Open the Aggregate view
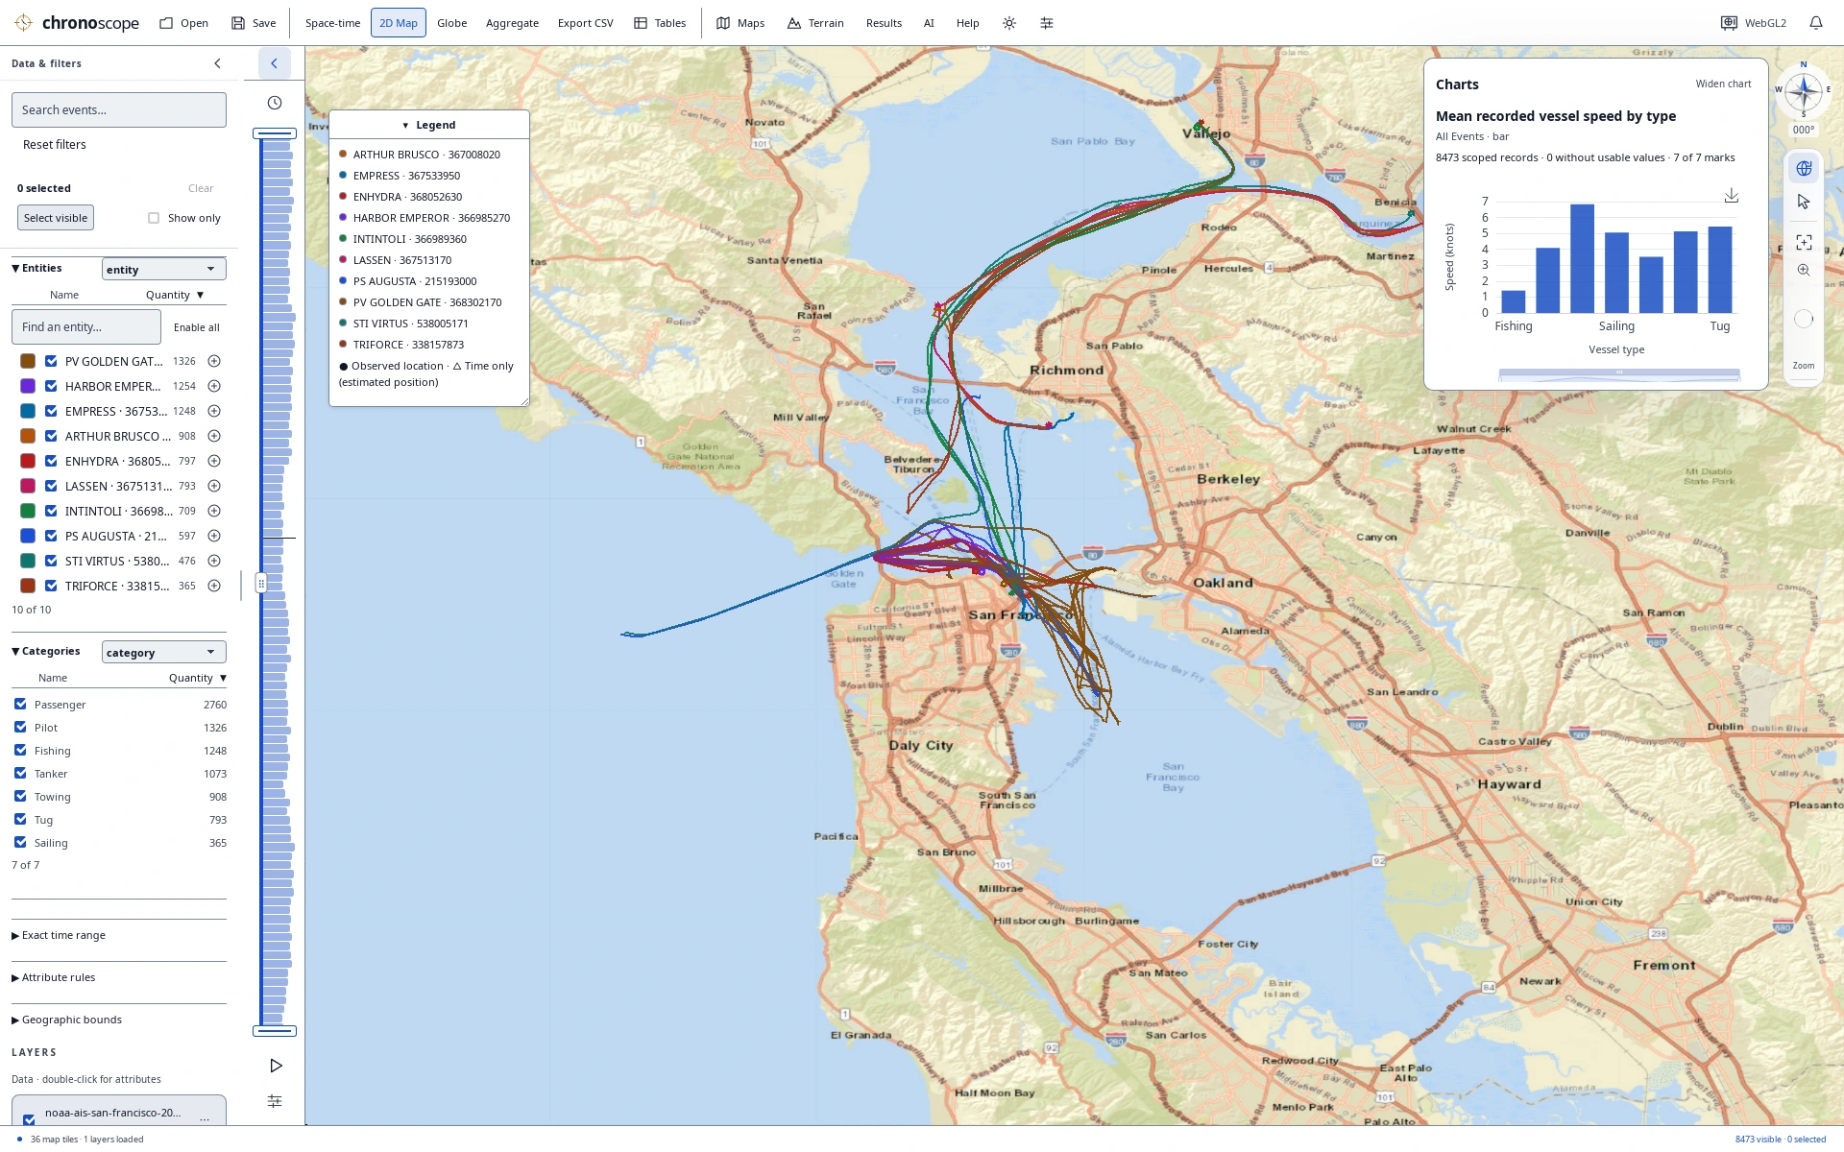 512,23
